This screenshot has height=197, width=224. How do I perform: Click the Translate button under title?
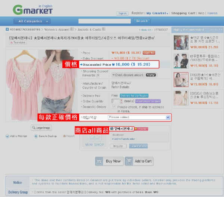tap(18, 43)
